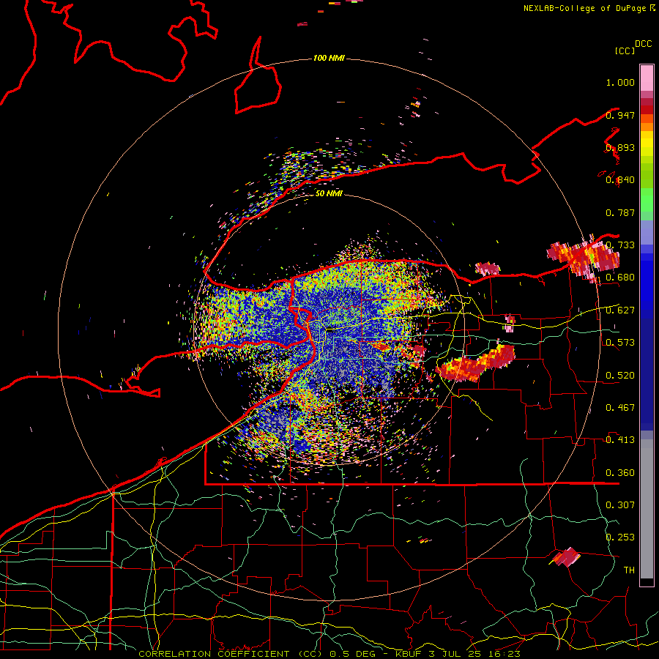The image size is (659, 659).
Task: Click the 0.627 scale value
Action: (620, 310)
